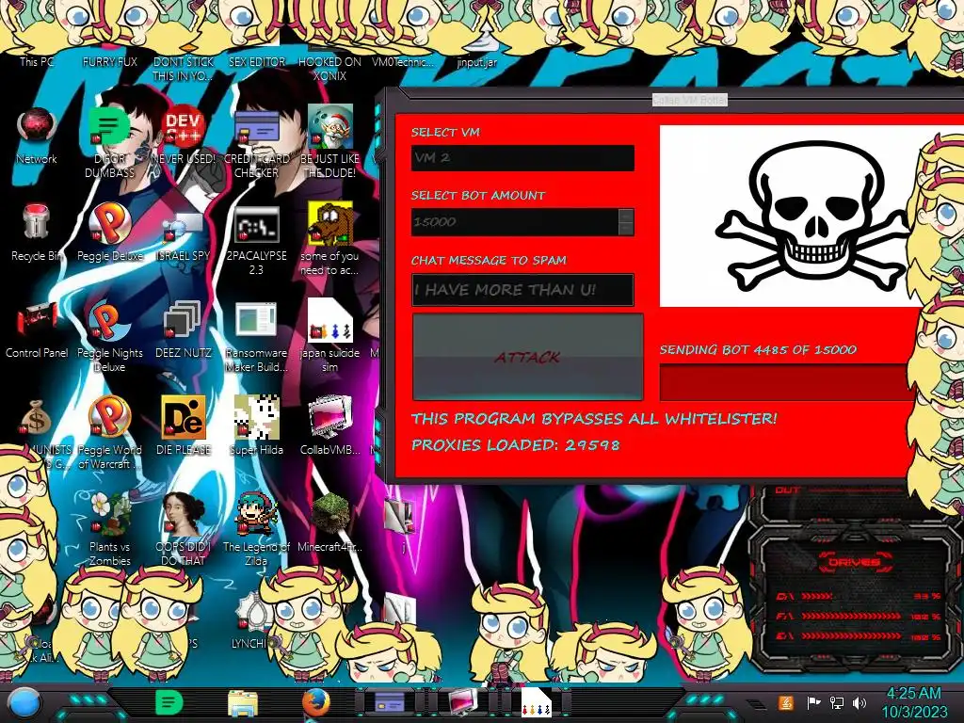Image resolution: width=964 pixels, height=723 pixels.
Task: Click the skull and crossbones image
Action: (x=811, y=216)
